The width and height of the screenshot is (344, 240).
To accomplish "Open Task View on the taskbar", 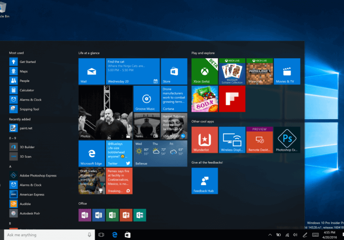I will (101, 235).
